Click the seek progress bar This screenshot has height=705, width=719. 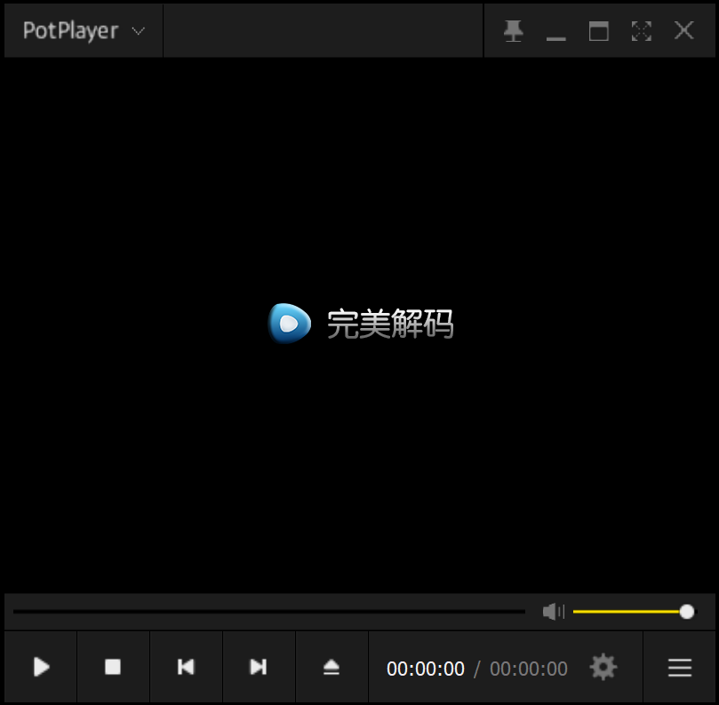(269, 611)
